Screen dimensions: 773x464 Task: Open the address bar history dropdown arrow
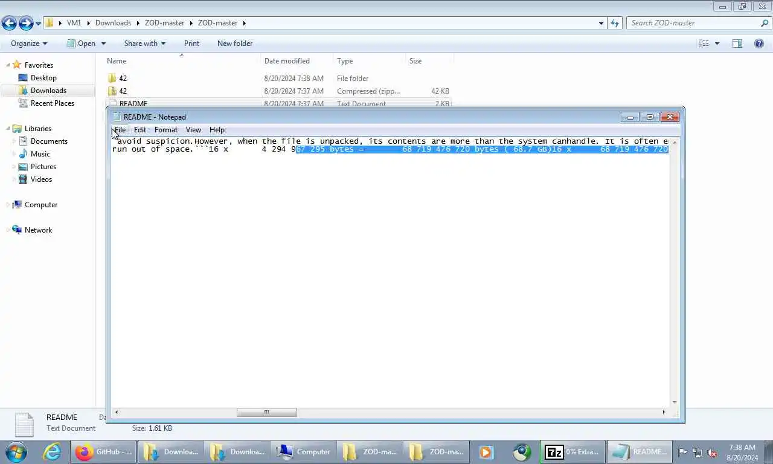click(x=601, y=23)
